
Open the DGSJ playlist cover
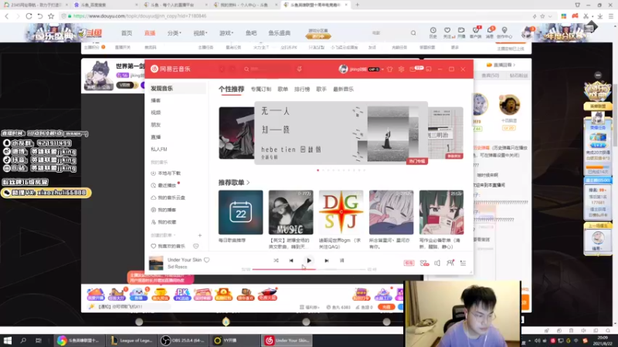[x=341, y=213]
